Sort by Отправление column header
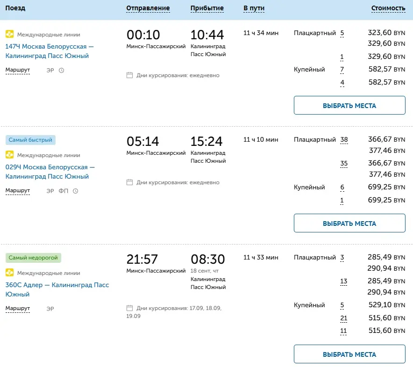 click(x=148, y=8)
